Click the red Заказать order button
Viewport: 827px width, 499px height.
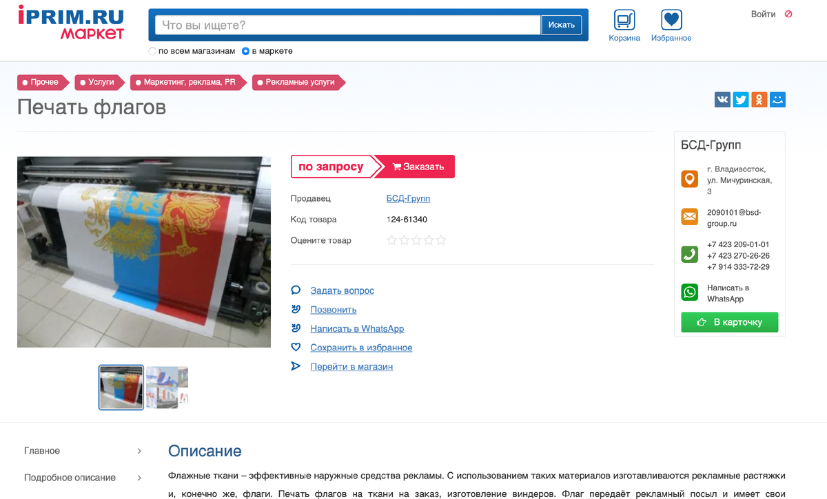point(418,167)
